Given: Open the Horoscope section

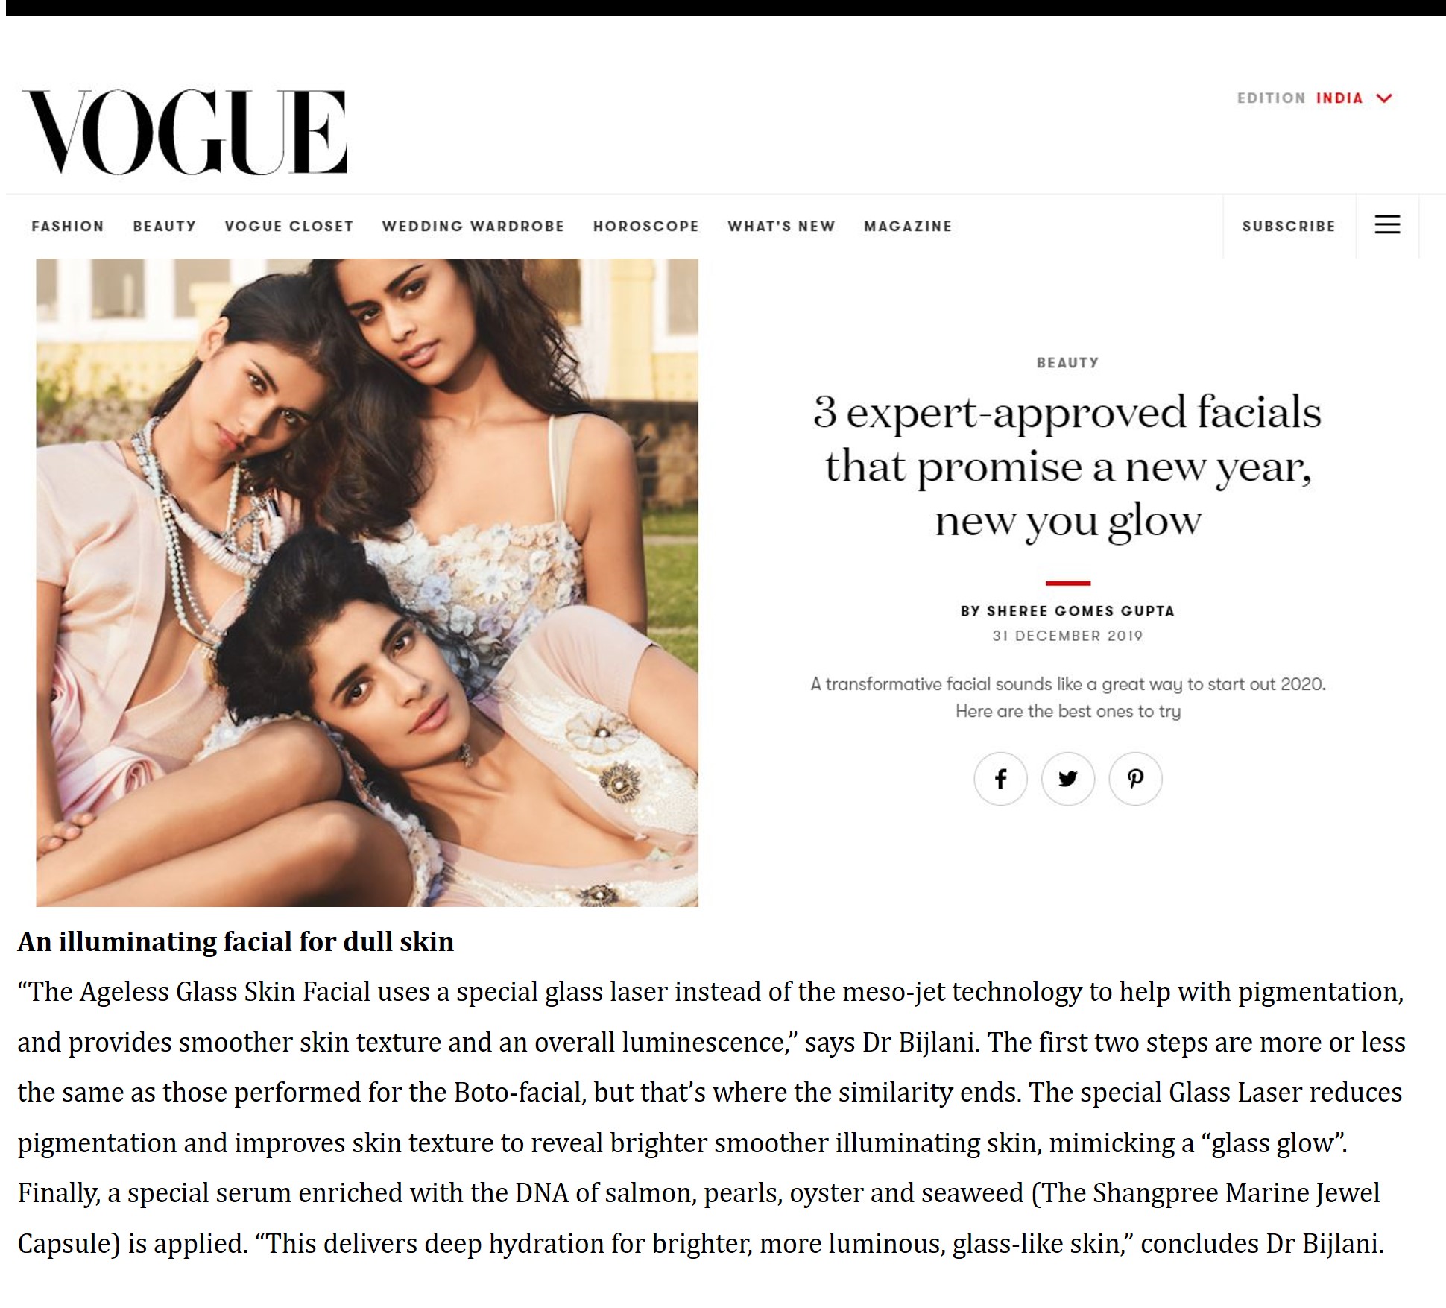Looking at the screenshot, I should click(x=646, y=226).
